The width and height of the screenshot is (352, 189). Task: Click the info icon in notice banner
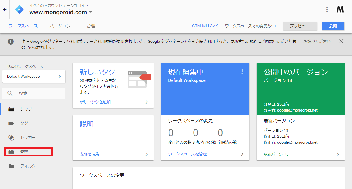[x=10, y=42]
